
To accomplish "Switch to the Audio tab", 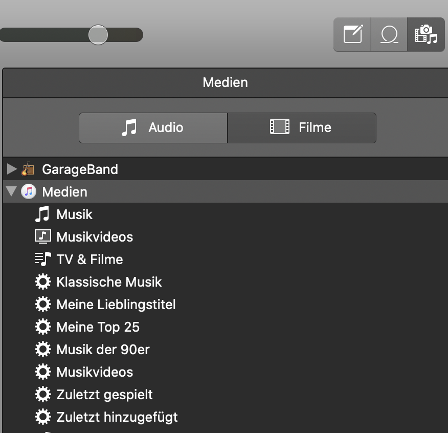I will coord(153,127).
